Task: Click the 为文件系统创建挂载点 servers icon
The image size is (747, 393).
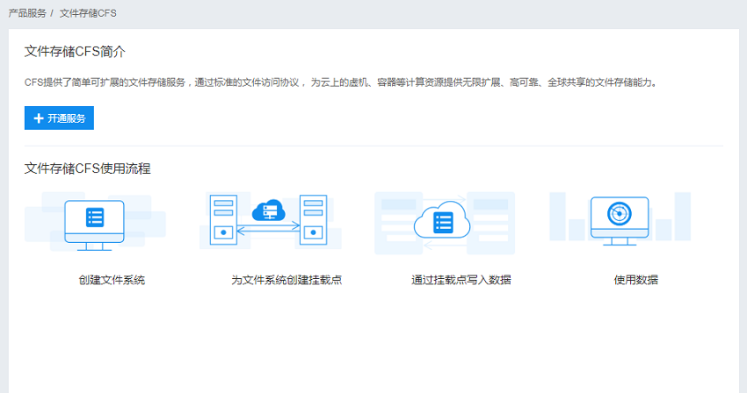Action: point(270,220)
